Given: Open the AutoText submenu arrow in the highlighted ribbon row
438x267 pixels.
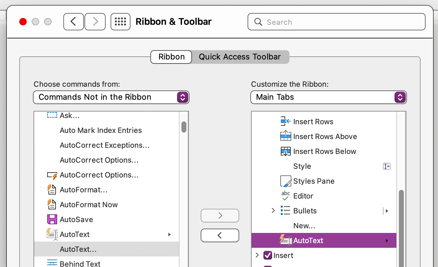Looking at the screenshot, I should point(387,241).
